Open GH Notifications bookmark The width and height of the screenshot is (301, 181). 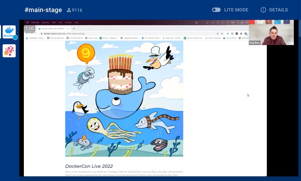(x=75, y=38)
